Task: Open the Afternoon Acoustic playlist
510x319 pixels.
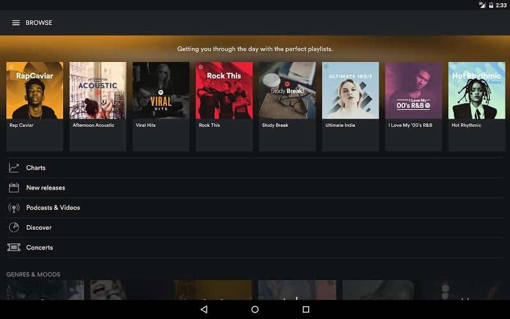Action: coord(98,107)
